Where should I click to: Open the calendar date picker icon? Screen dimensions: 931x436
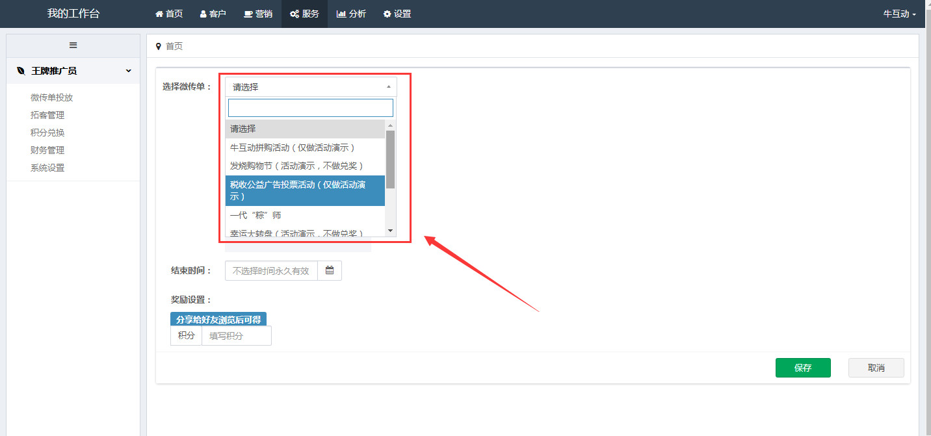(x=330, y=271)
